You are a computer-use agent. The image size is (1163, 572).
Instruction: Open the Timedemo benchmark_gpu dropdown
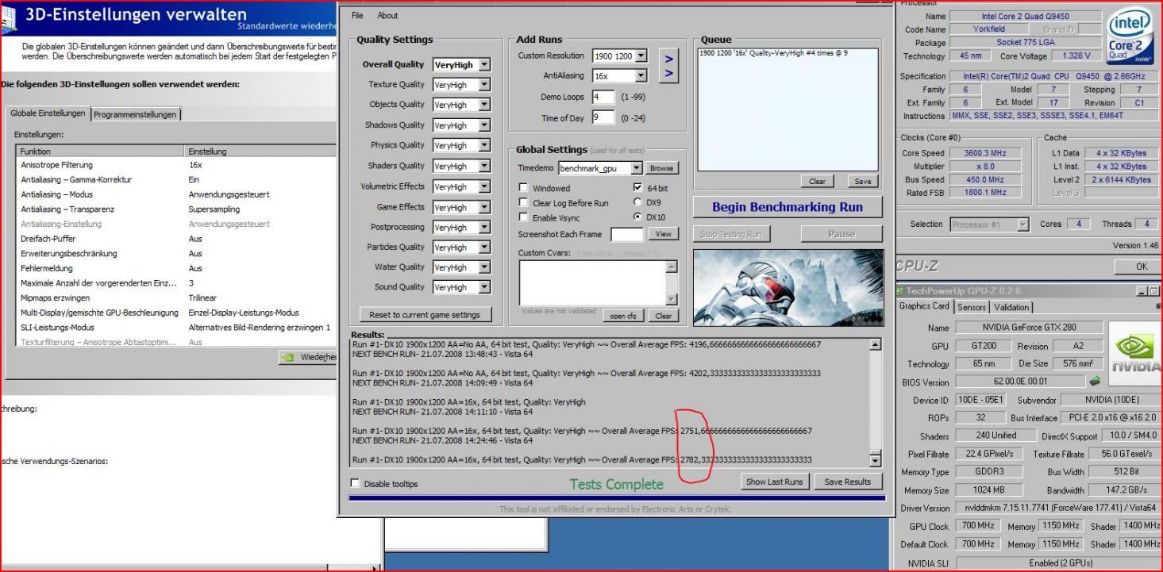pyautogui.click(x=636, y=168)
